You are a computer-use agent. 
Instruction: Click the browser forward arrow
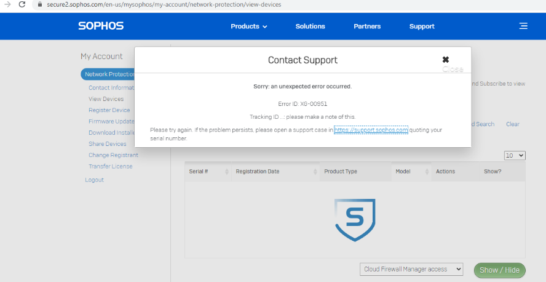point(7,4)
